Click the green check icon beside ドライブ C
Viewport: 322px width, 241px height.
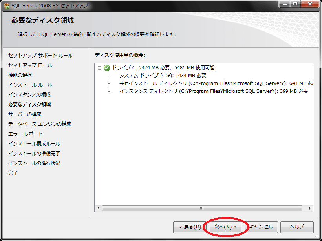[106, 67]
